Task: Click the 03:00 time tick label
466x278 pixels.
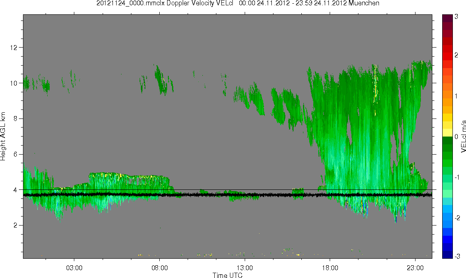Action: click(x=74, y=268)
